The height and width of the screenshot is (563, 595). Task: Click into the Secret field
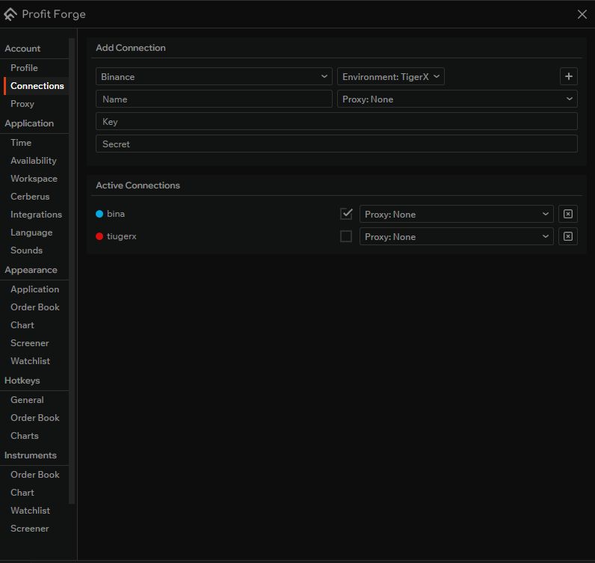336,144
